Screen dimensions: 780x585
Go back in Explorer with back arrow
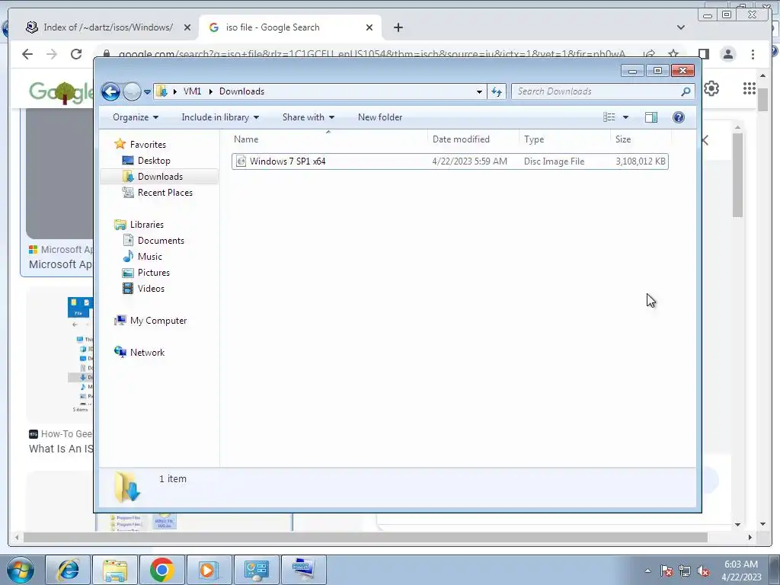(x=110, y=91)
